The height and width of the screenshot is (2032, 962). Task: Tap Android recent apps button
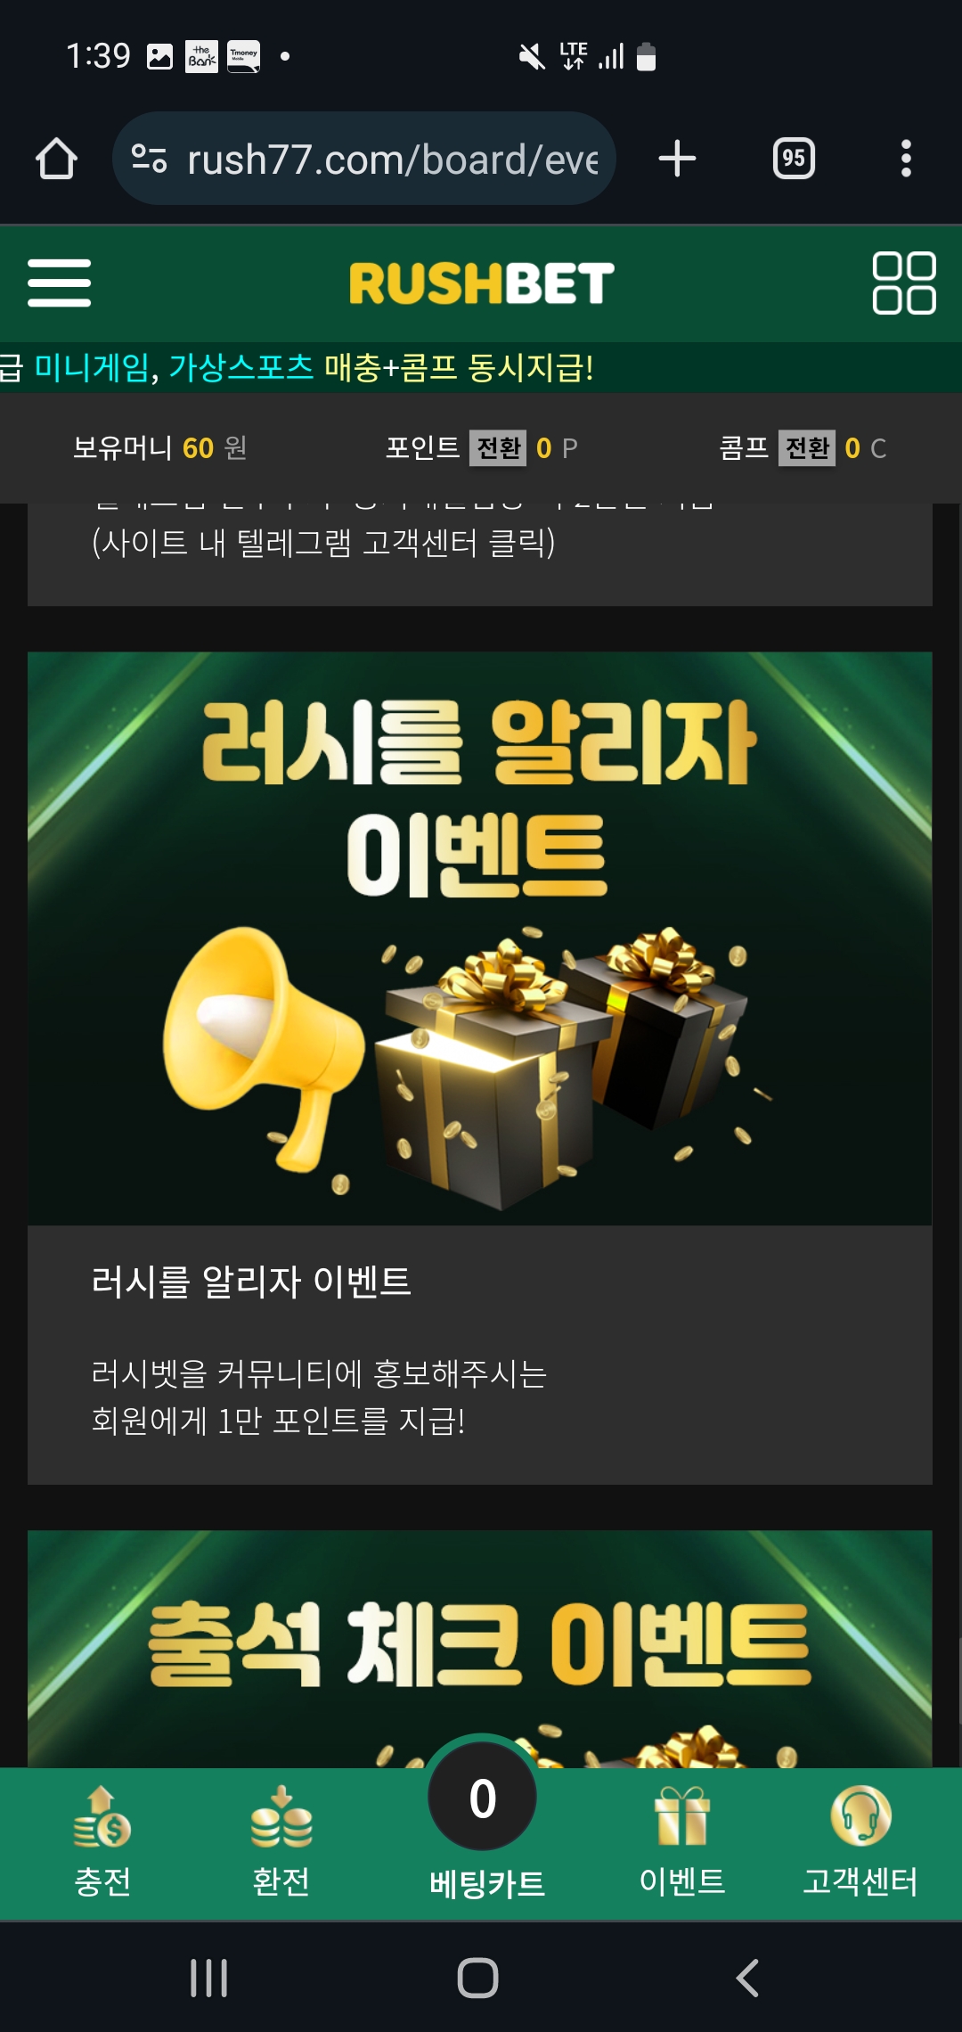click(209, 1978)
